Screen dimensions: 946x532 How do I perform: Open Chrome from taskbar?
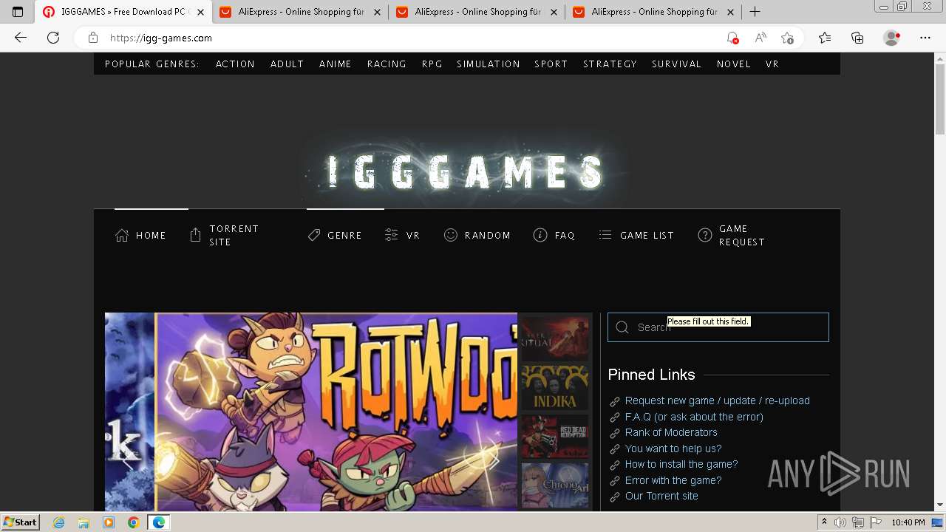(133, 522)
